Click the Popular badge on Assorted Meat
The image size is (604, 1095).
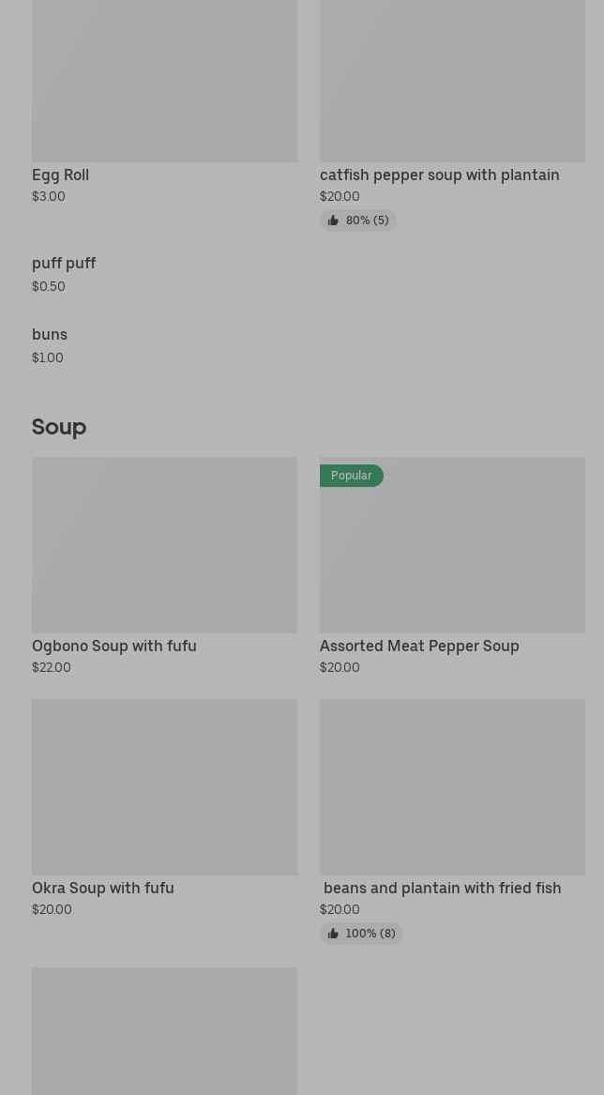pos(351,476)
